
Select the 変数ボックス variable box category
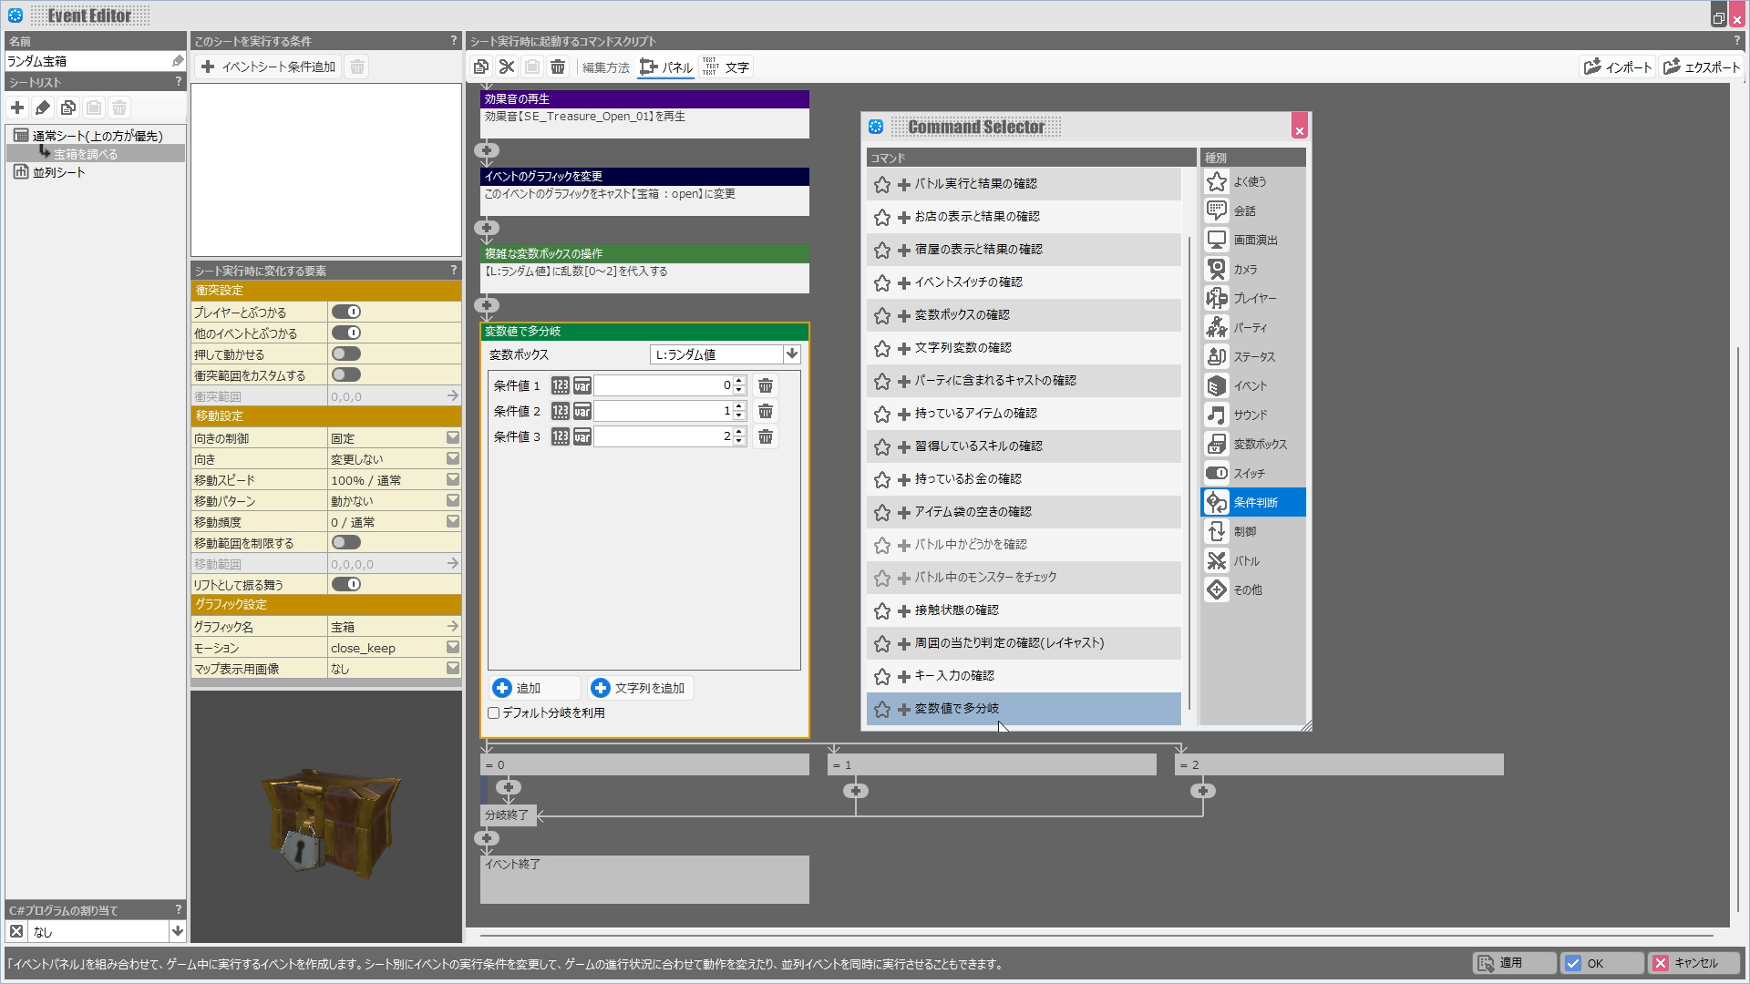point(1253,444)
